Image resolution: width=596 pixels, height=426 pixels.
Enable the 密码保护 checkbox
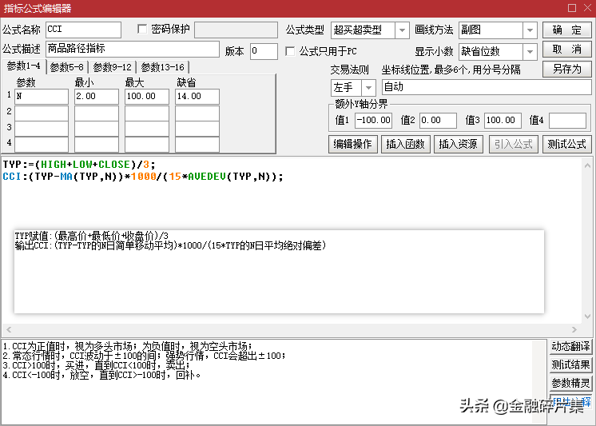pos(143,30)
